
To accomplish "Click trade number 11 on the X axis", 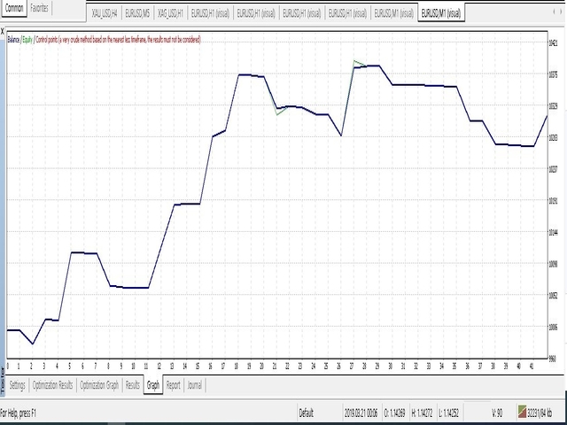I will click(146, 367).
